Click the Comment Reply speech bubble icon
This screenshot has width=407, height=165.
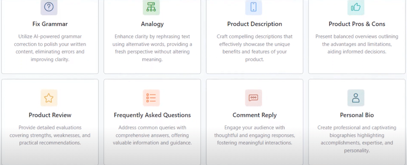click(x=254, y=98)
